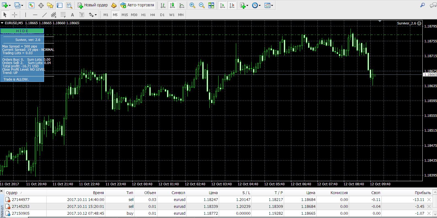437x218 pixels.
Task: Select the Text Label tool
Action: tap(82, 15)
